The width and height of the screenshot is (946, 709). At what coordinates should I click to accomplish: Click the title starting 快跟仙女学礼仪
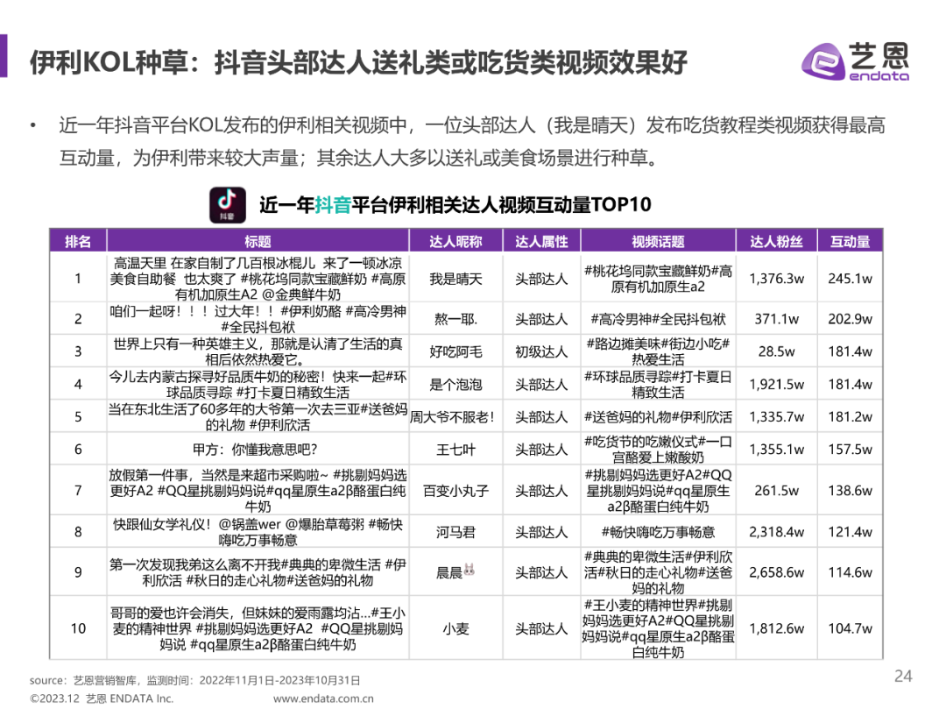click(x=258, y=532)
